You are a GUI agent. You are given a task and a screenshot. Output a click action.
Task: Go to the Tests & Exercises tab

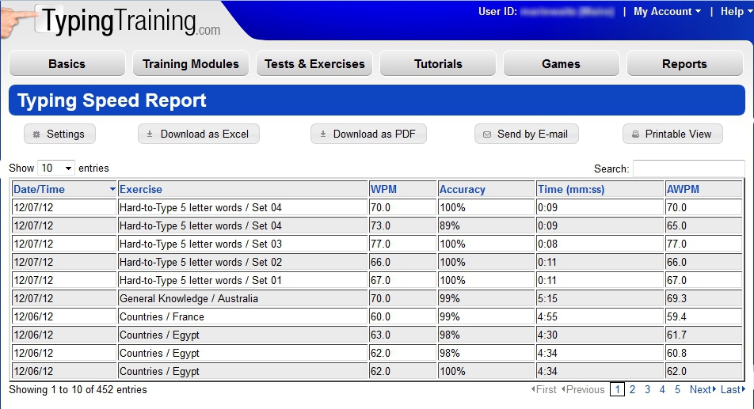tap(314, 64)
